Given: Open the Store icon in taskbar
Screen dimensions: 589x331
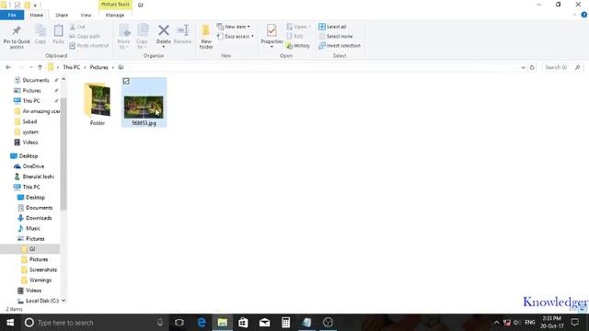Looking at the screenshot, I should [x=243, y=323].
